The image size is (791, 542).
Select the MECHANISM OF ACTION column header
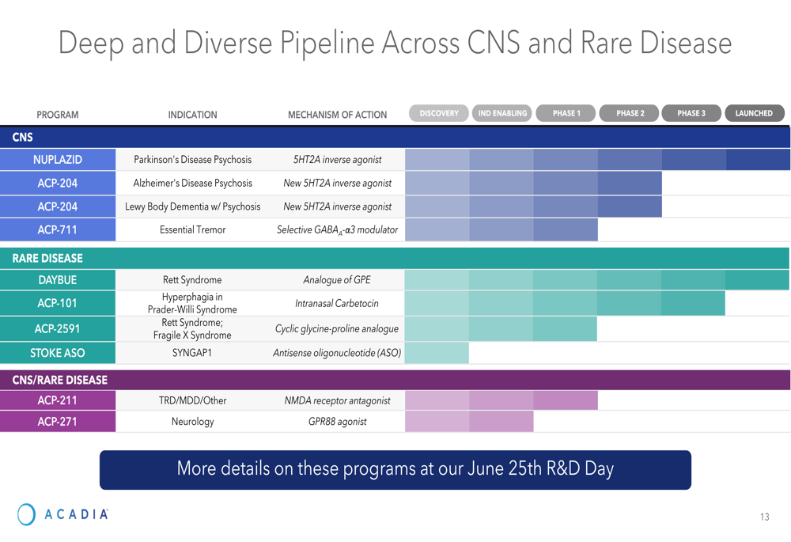tap(338, 115)
